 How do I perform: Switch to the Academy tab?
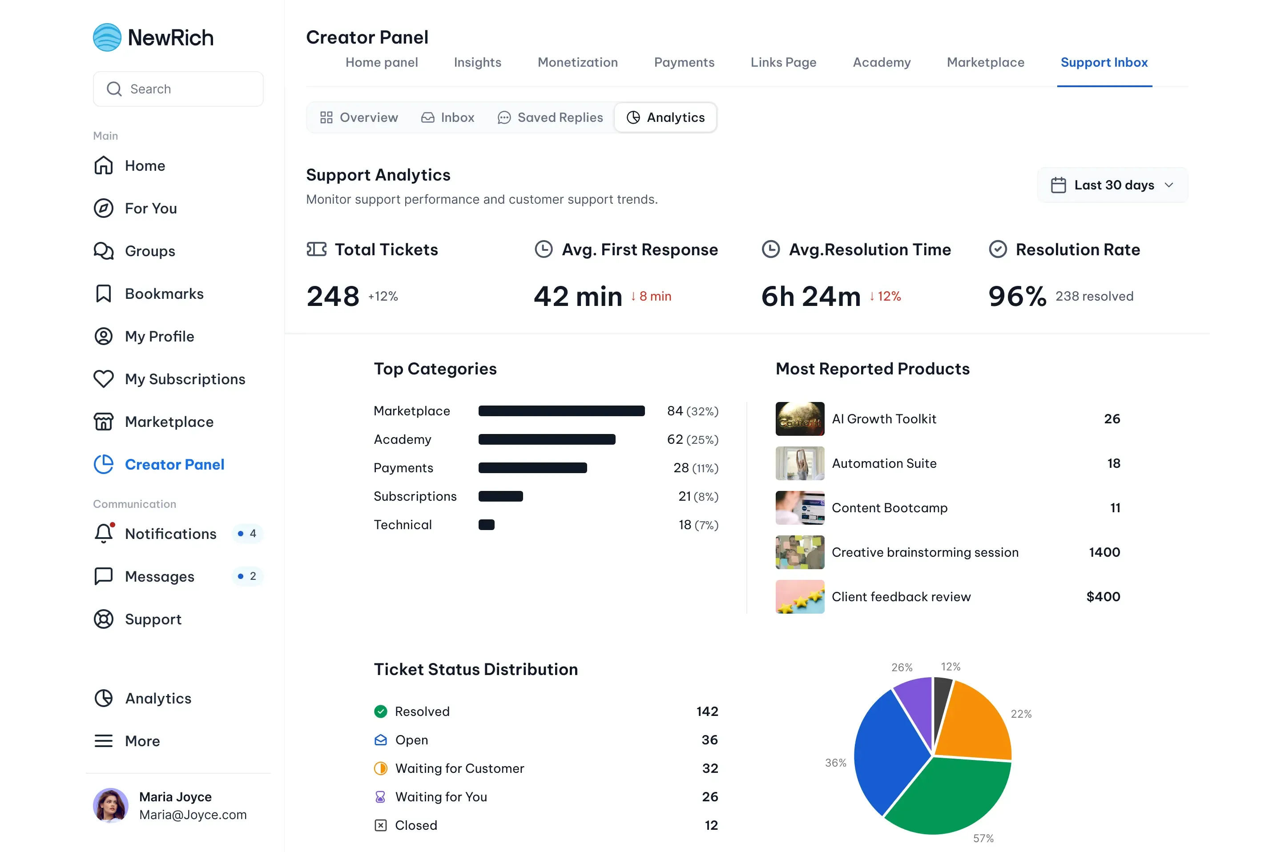882,63
